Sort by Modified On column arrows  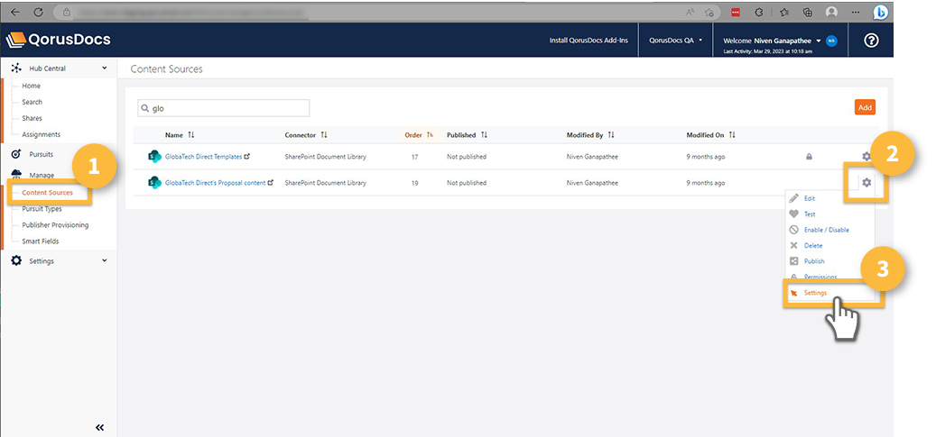pos(732,135)
